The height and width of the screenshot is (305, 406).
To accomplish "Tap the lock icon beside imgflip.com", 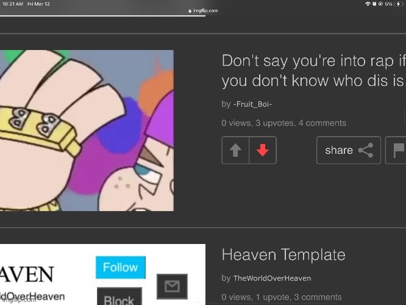I will pyautogui.click(x=190, y=11).
